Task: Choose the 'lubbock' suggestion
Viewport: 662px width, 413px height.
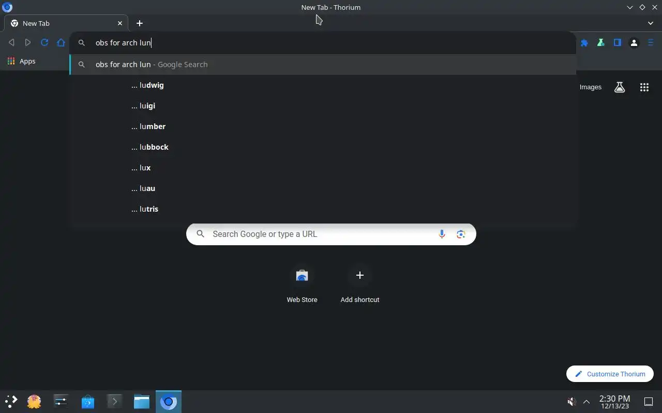Action: tap(323, 147)
